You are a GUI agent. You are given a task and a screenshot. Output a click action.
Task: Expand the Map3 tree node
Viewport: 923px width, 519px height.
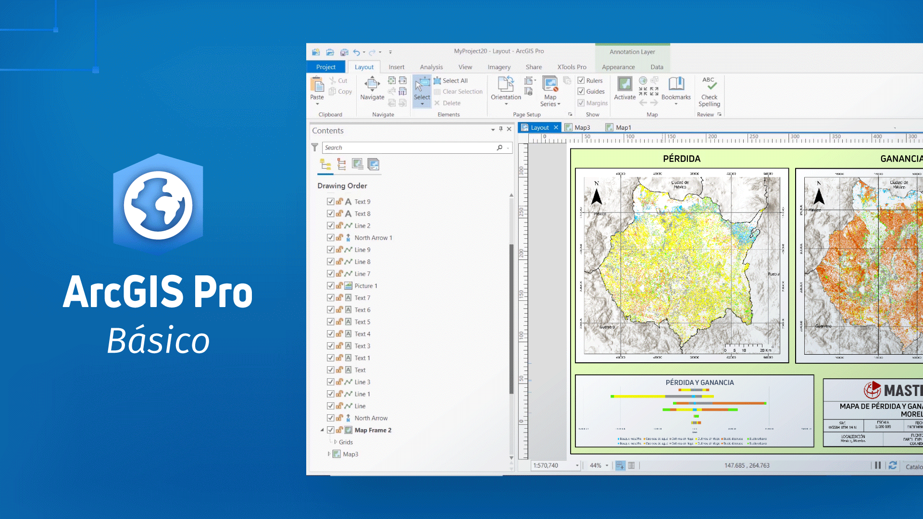pyautogui.click(x=329, y=454)
